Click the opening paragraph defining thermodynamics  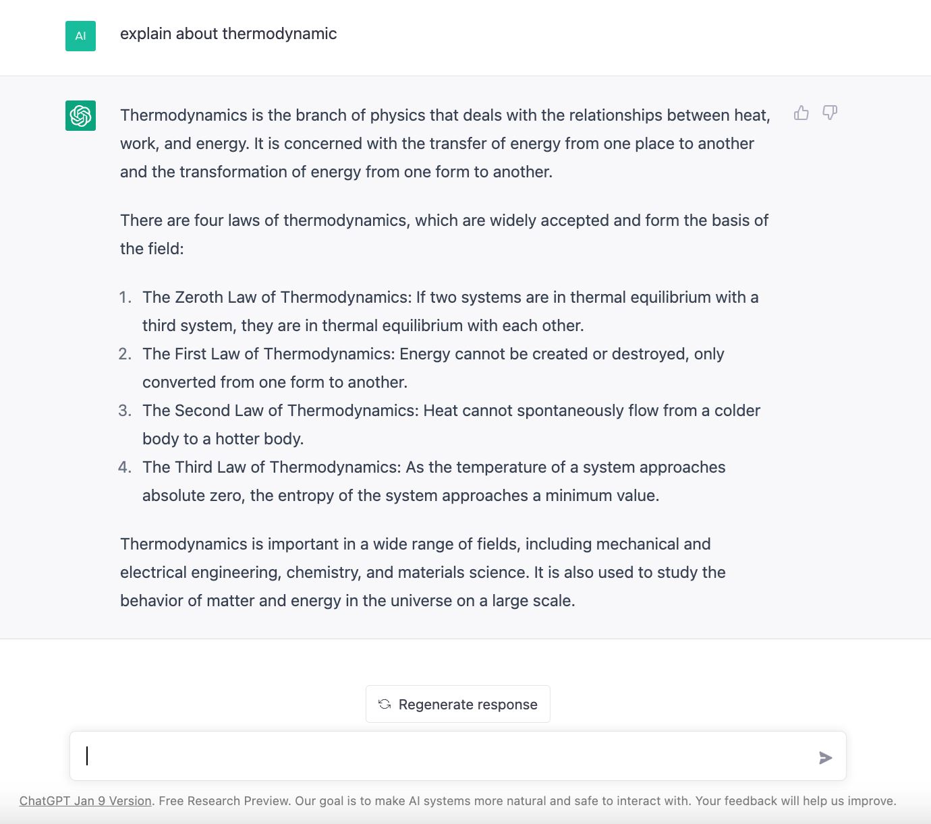(445, 143)
